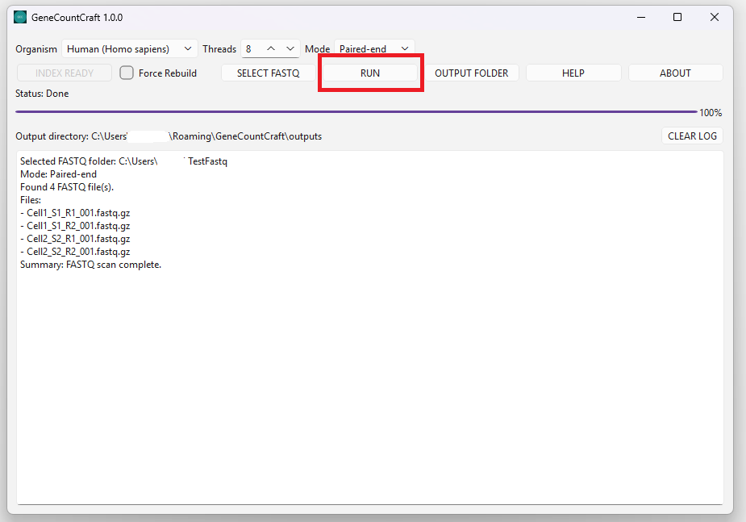The image size is (746, 522).
Task: Select Cell2_S2_R2_001.fastq.gz in the log
Action: [74, 251]
